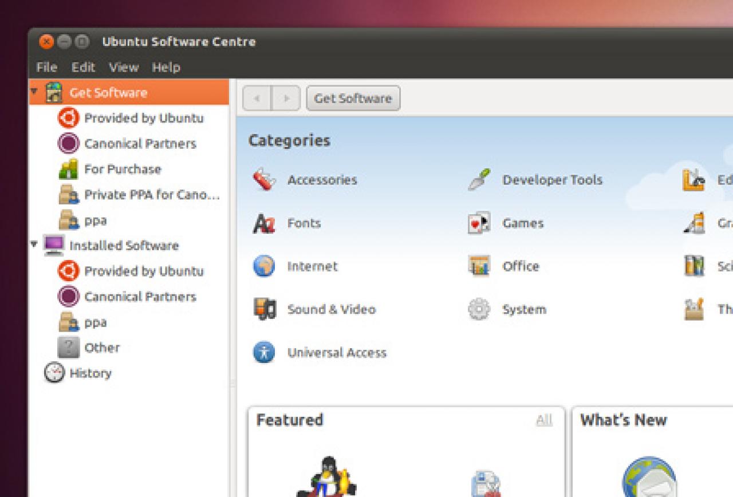Select the Internet category label
Image resolution: width=733 pixels, height=497 pixels.
(312, 266)
